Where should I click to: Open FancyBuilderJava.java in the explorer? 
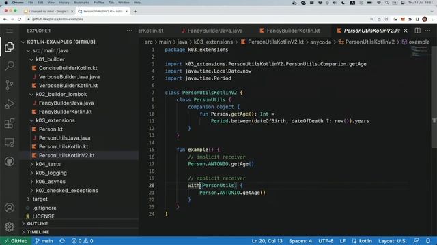point(66,103)
